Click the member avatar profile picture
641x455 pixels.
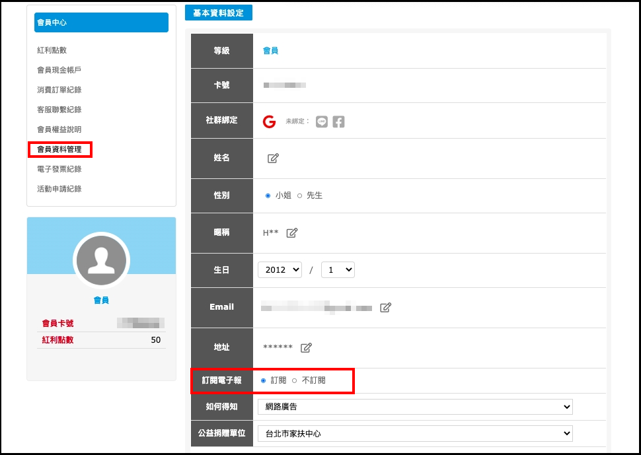[101, 260]
